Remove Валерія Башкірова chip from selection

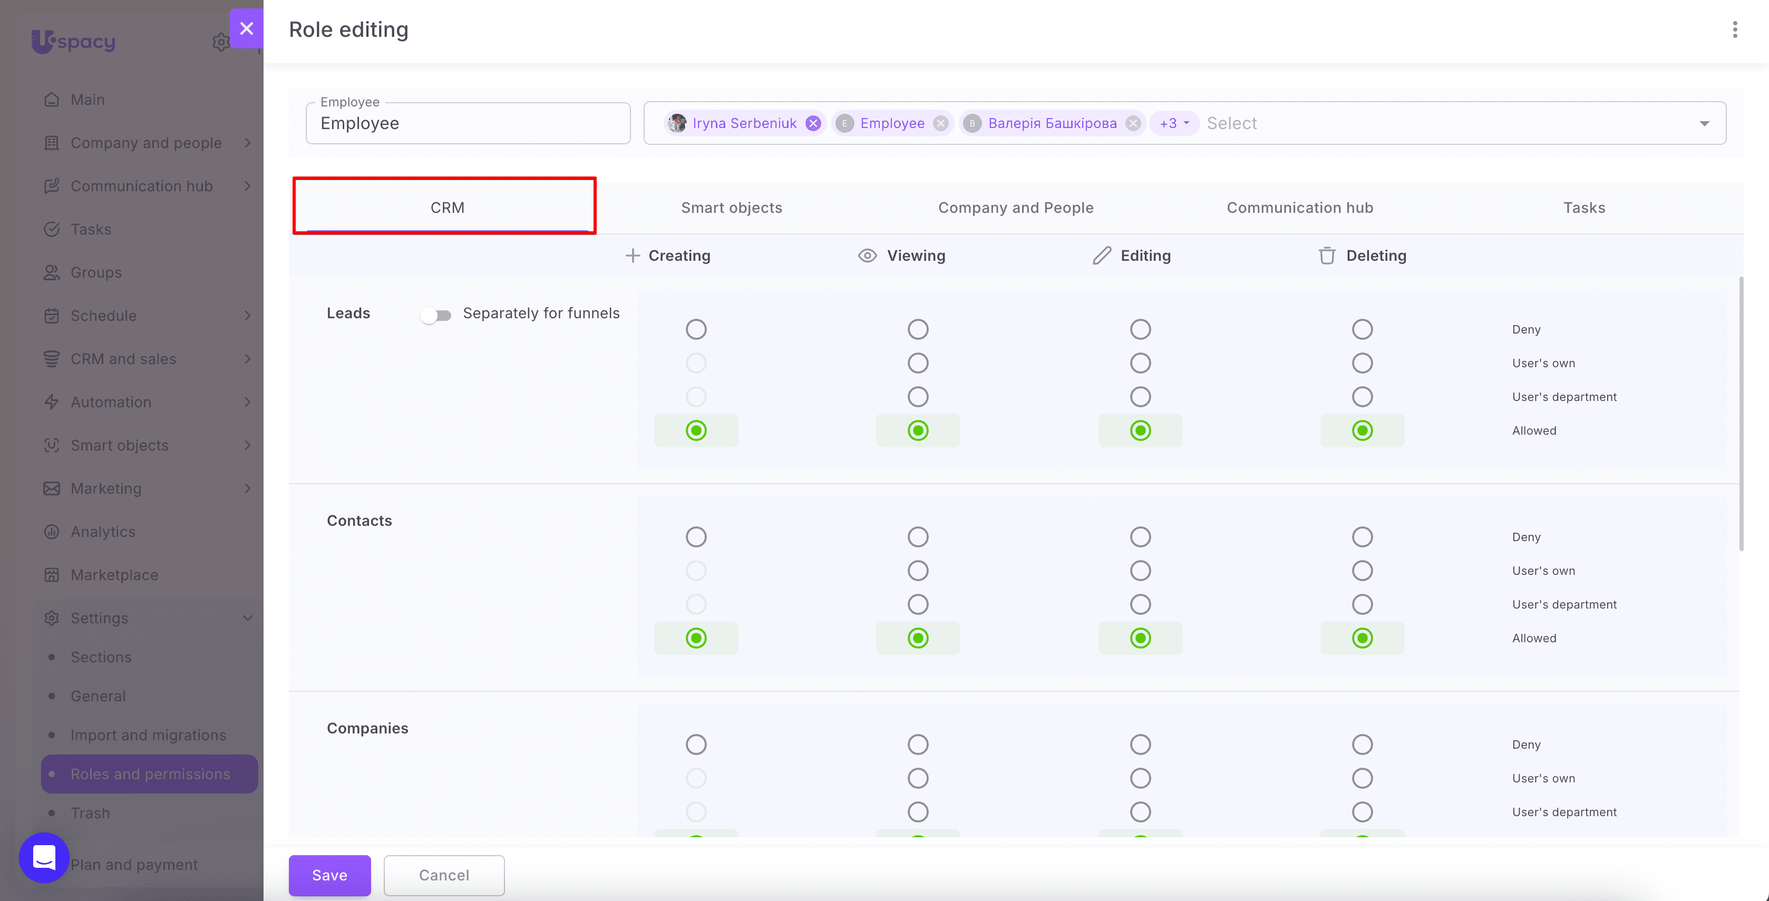(x=1133, y=123)
